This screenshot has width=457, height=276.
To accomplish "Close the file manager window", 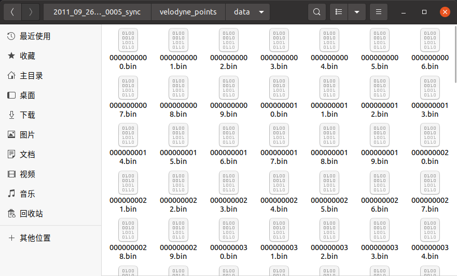I will click(x=445, y=12).
